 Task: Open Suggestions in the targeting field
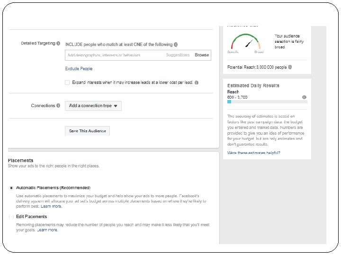(178, 55)
